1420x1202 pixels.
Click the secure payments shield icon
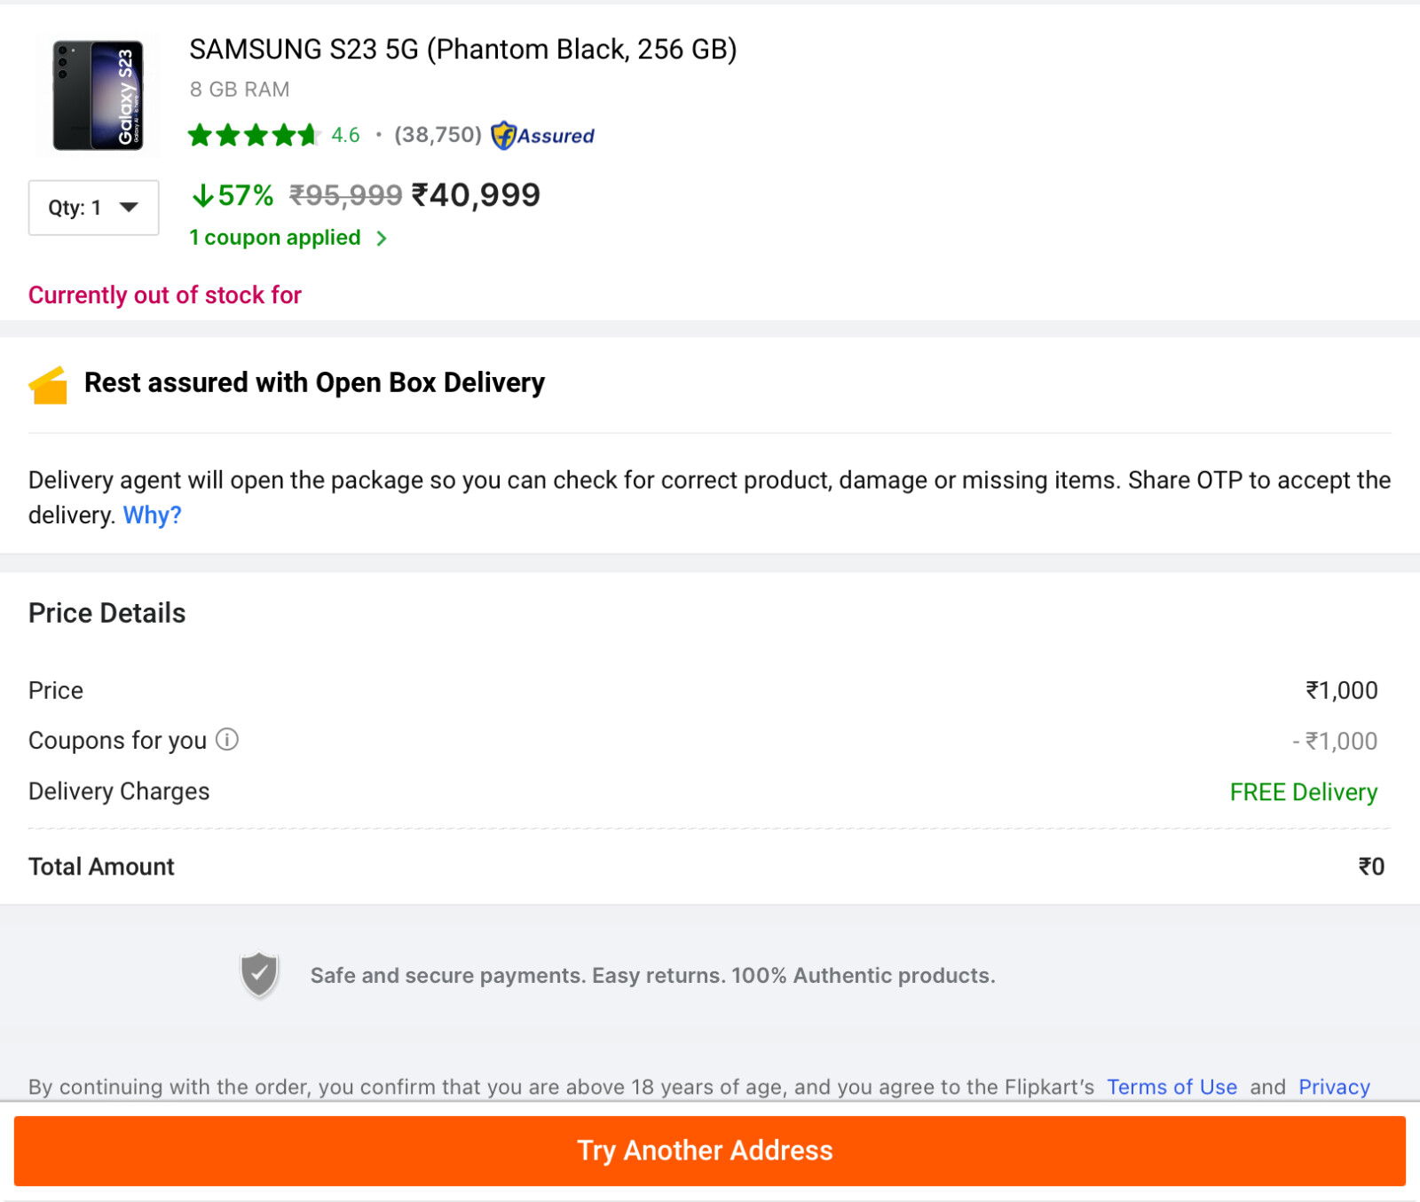pyautogui.click(x=259, y=975)
